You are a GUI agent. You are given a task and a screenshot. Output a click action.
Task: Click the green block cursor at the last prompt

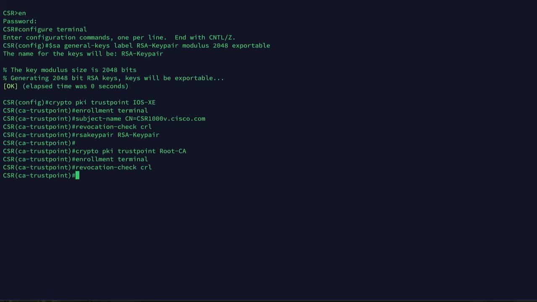[x=77, y=175]
